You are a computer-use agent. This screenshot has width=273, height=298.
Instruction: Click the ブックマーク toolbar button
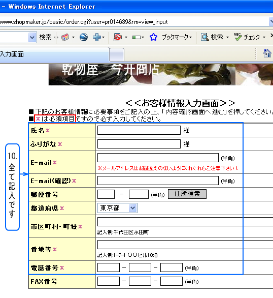(175, 37)
